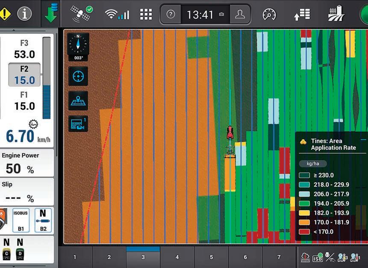Tap the yellow C valve rocker icon
Screen dimensions: 368x268
pyautogui.click(x=6, y=255)
